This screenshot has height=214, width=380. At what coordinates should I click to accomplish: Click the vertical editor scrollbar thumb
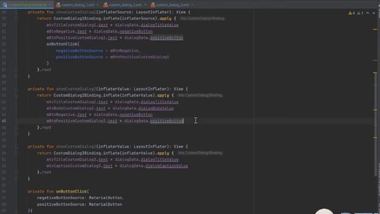click(x=376, y=124)
